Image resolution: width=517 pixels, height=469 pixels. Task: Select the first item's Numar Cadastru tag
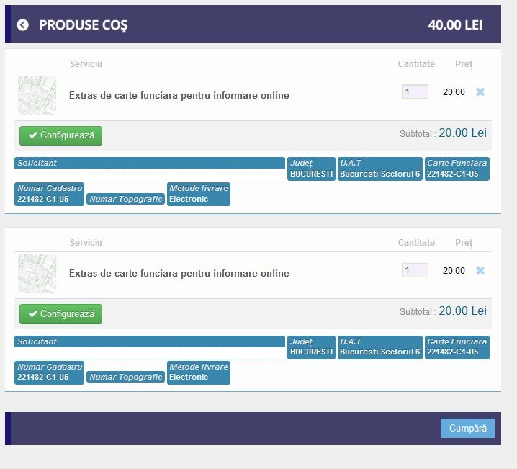pyautogui.click(x=49, y=194)
